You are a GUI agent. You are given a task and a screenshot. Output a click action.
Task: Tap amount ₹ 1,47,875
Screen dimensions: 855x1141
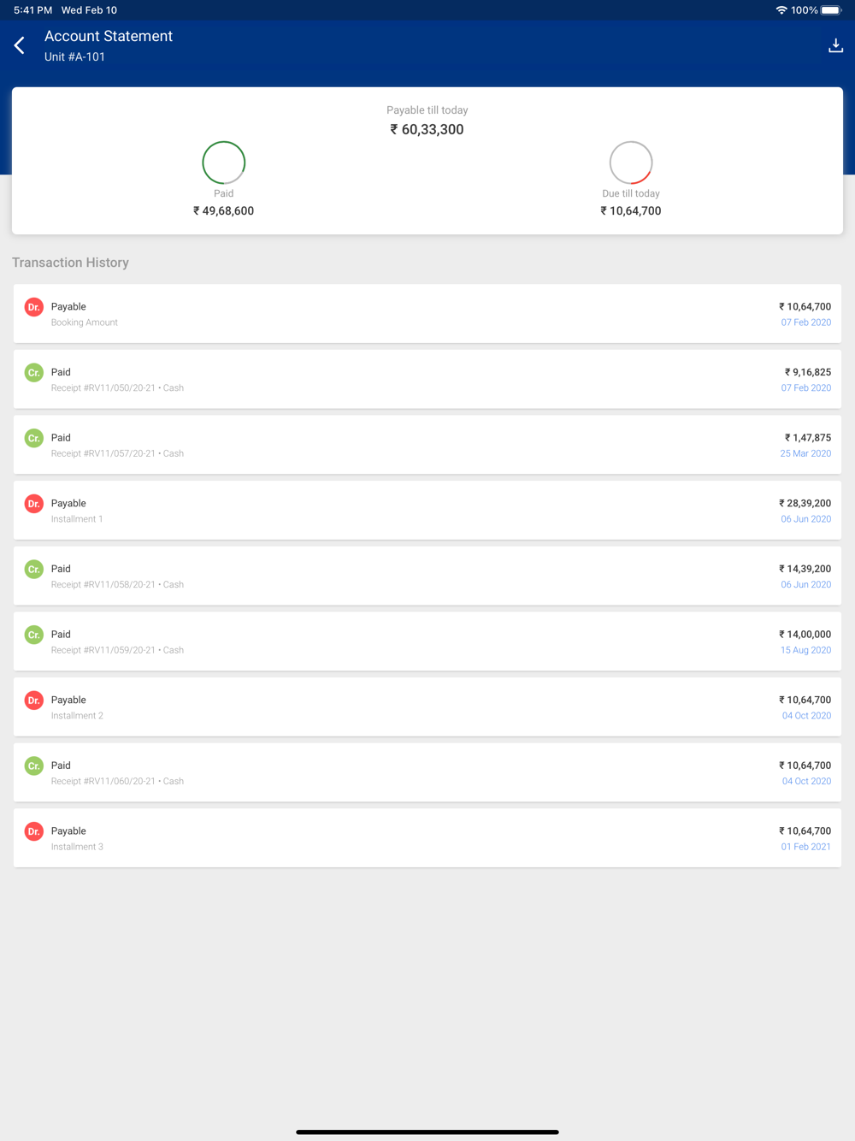click(808, 438)
